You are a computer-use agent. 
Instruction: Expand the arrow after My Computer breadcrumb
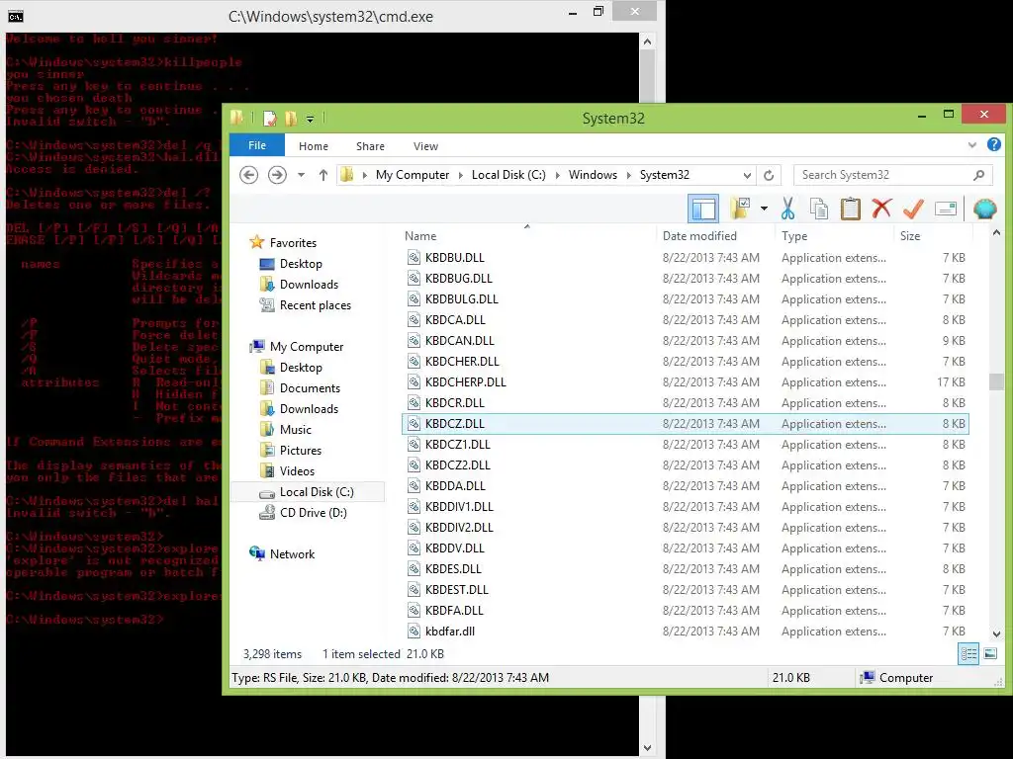point(461,175)
